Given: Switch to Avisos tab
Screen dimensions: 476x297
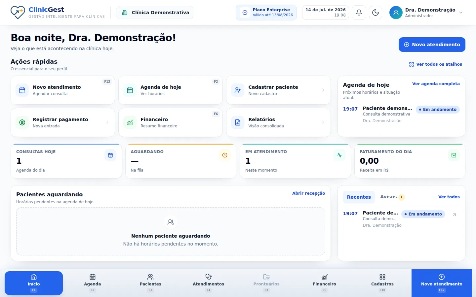Looking at the screenshot, I should [392, 197].
